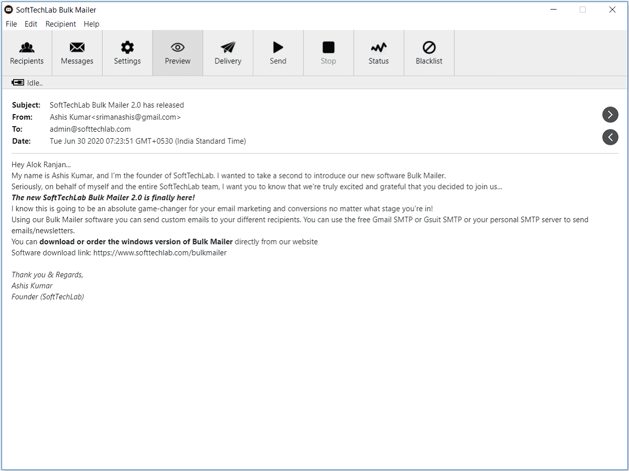Open the Recipient menu
The image size is (629, 471).
(60, 24)
